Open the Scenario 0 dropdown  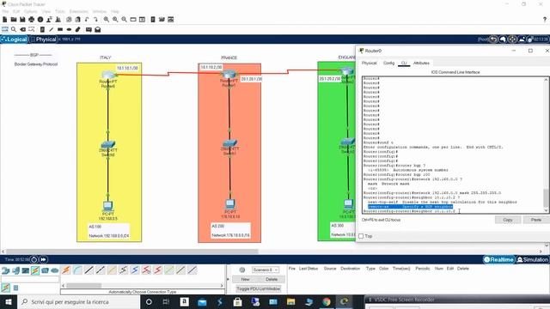coord(266,270)
